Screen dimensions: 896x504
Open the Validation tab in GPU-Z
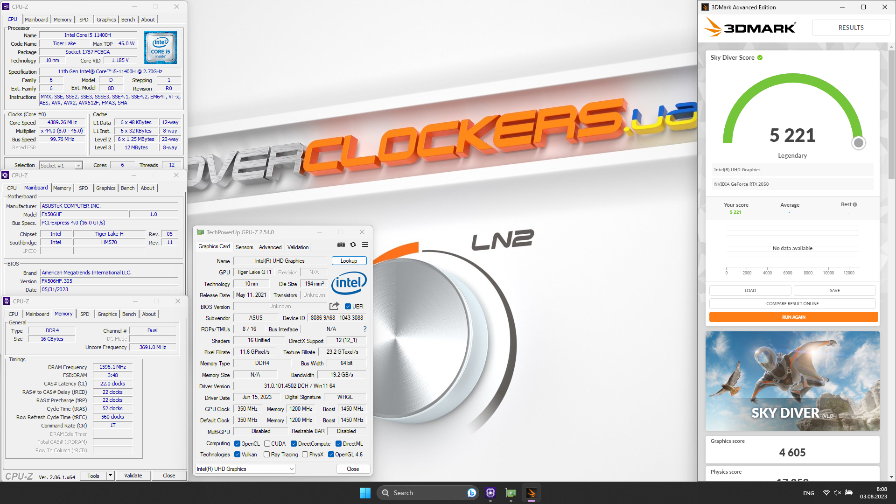pyautogui.click(x=298, y=247)
